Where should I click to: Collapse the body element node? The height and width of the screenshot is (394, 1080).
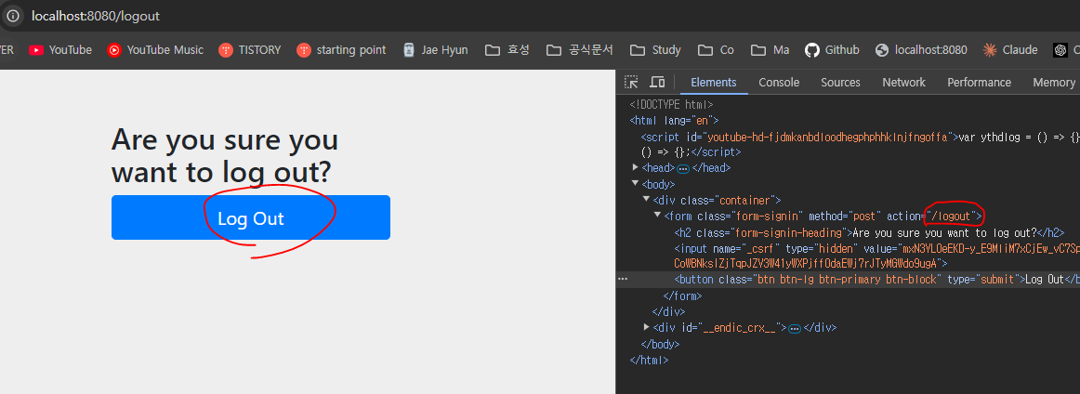635,184
